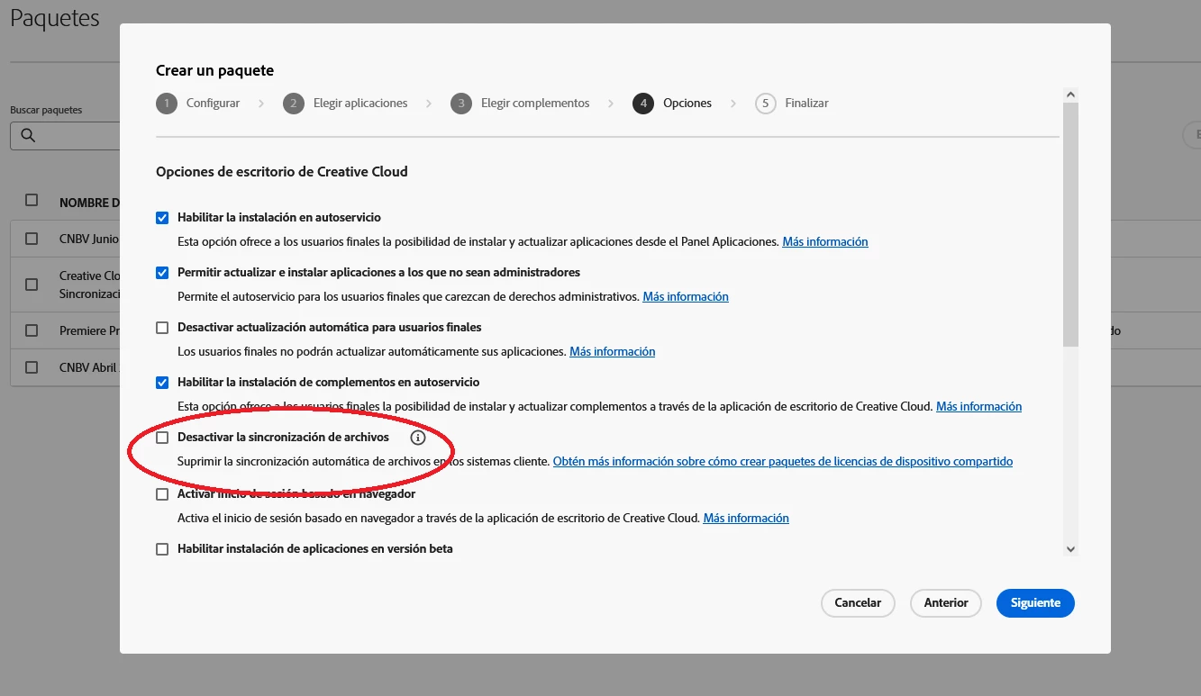Select the Opciones step label
This screenshot has height=696, width=1201.
tap(687, 104)
